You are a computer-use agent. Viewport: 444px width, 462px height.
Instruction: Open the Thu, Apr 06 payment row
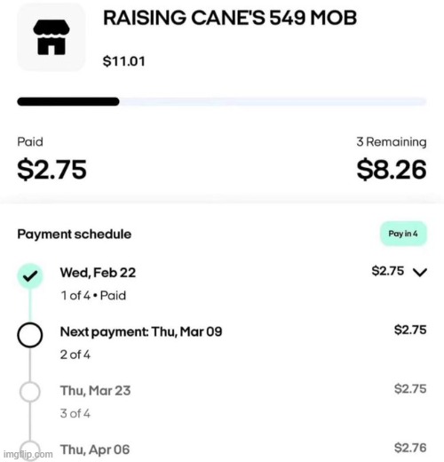[222, 450]
